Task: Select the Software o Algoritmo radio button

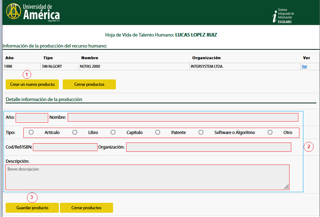Action: click(x=201, y=132)
